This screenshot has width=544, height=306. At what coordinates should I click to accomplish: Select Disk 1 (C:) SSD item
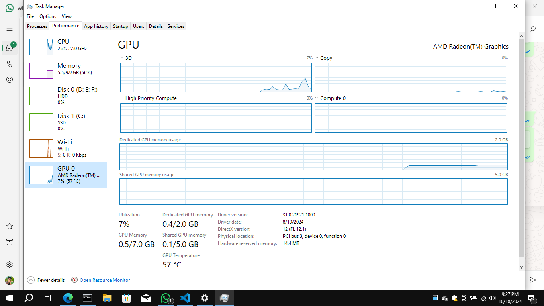tap(66, 122)
